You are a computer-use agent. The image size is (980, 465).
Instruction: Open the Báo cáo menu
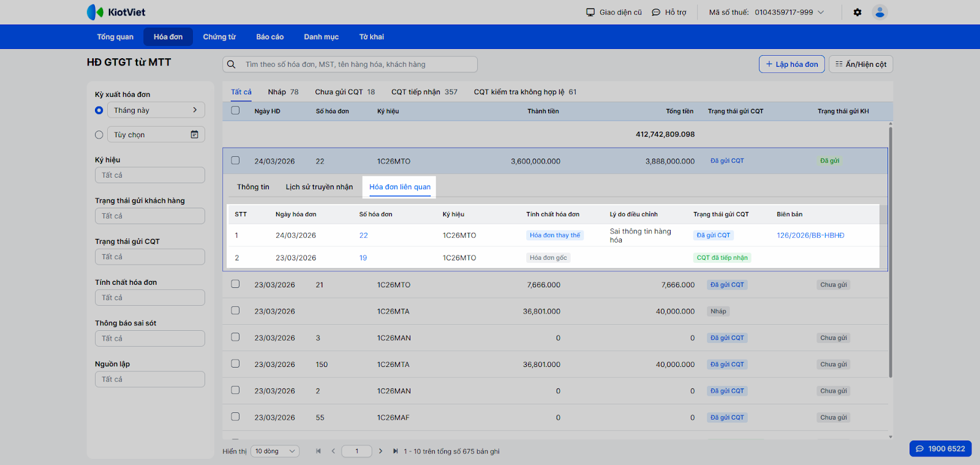pos(269,37)
